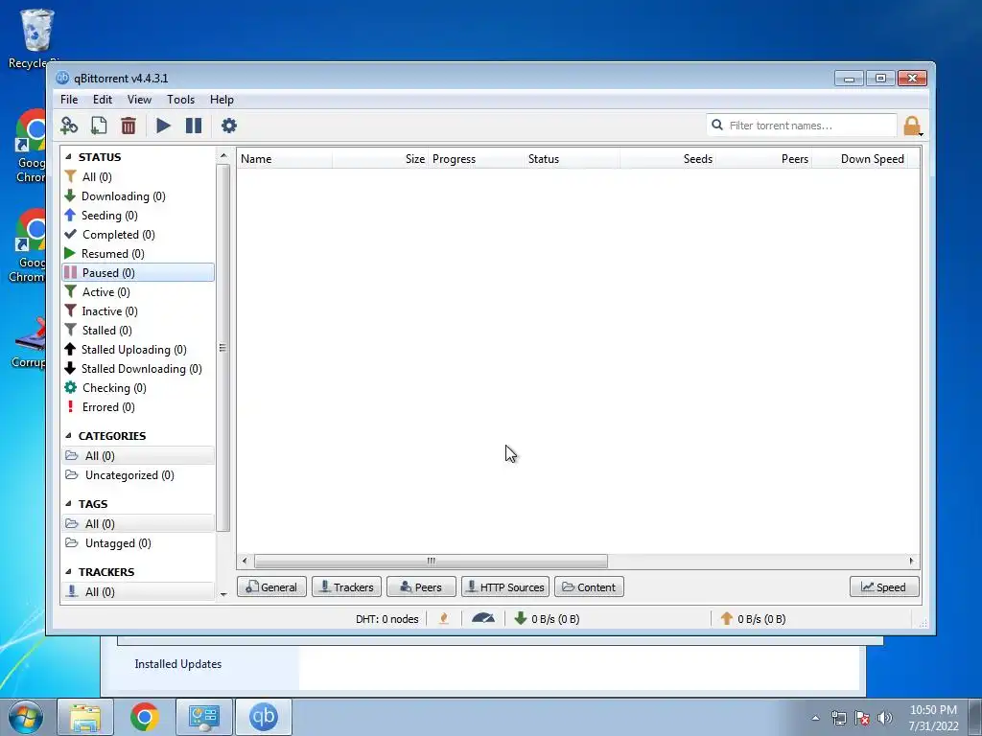
Task: Sort by the Seeds column header
Action: point(668,159)
